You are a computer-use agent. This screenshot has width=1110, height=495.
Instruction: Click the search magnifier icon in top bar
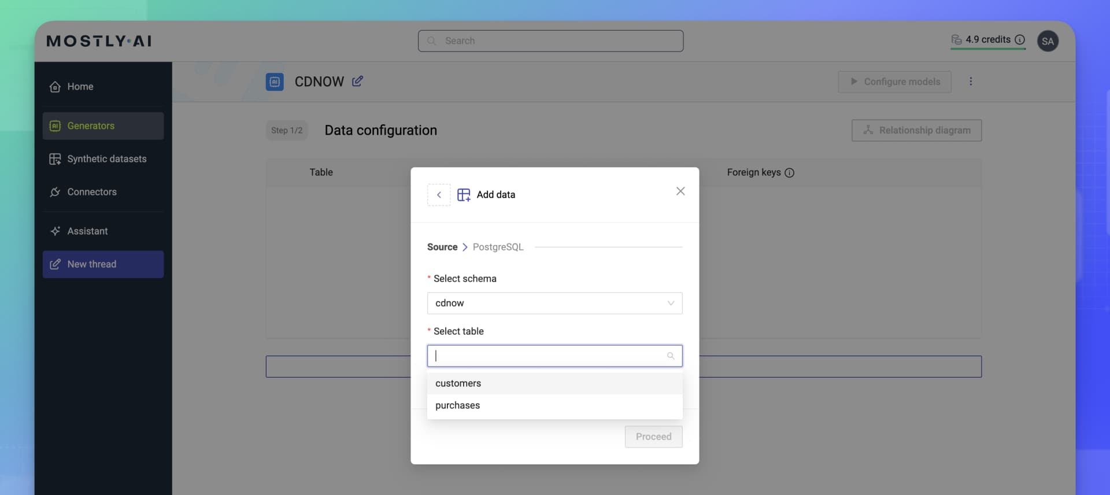coord(431,41)
